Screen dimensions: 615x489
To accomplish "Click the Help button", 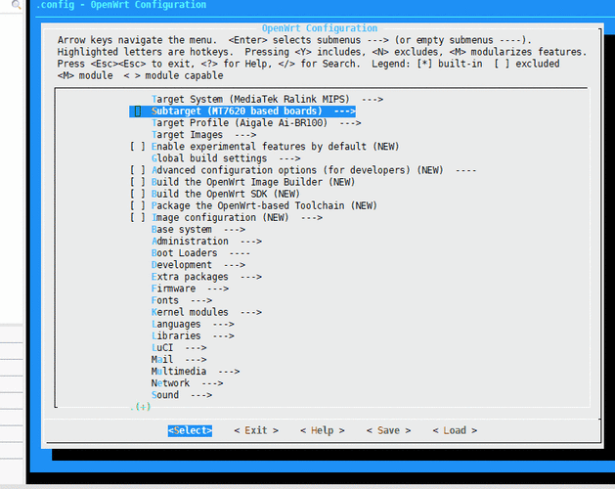I will [x=323, y=430].
